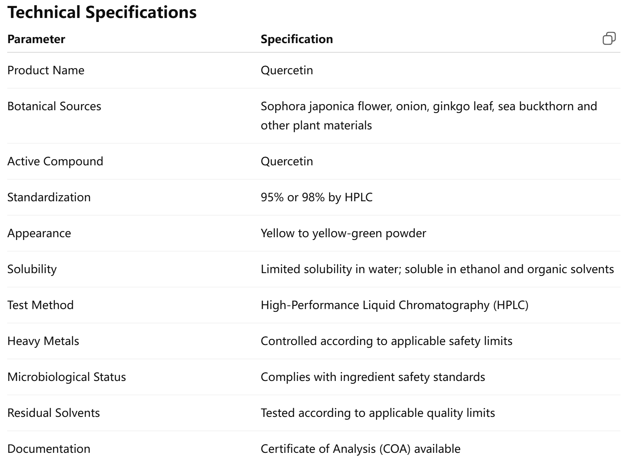Click the Solubility row label
Screen dimensions: 642x464
point(32,269)
